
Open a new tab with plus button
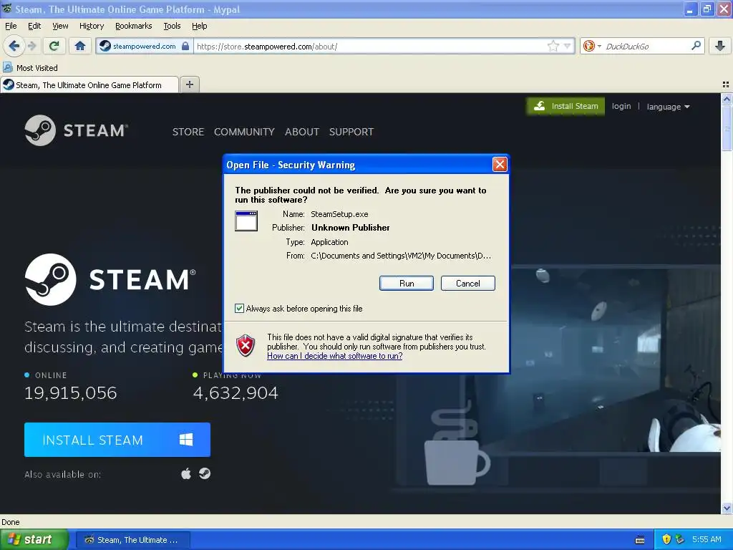[x=189, y=85]
